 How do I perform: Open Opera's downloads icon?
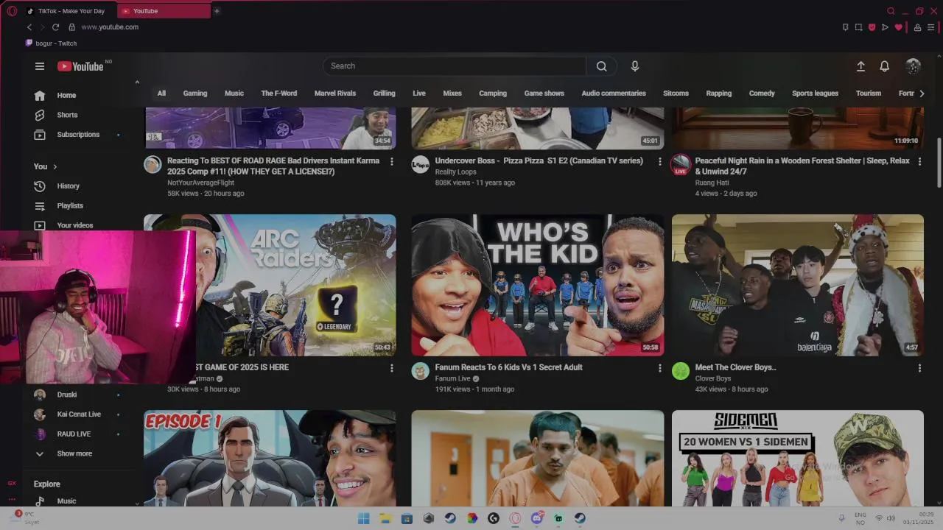tap(918, 27)
